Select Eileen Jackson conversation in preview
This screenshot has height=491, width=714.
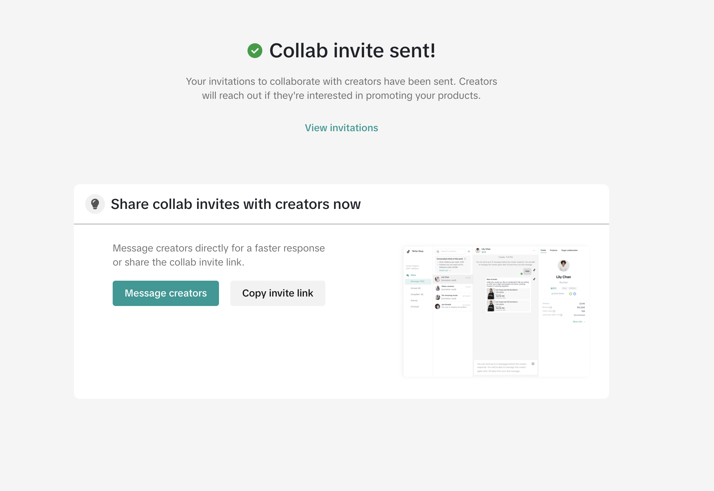tap(453, 288)
